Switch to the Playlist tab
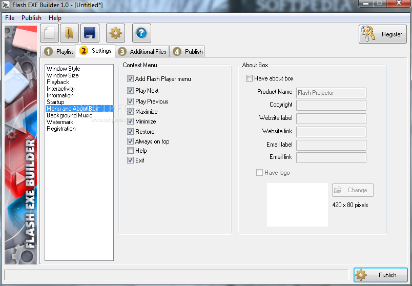The height and width of the screenshot is (286, 412). 58,52
